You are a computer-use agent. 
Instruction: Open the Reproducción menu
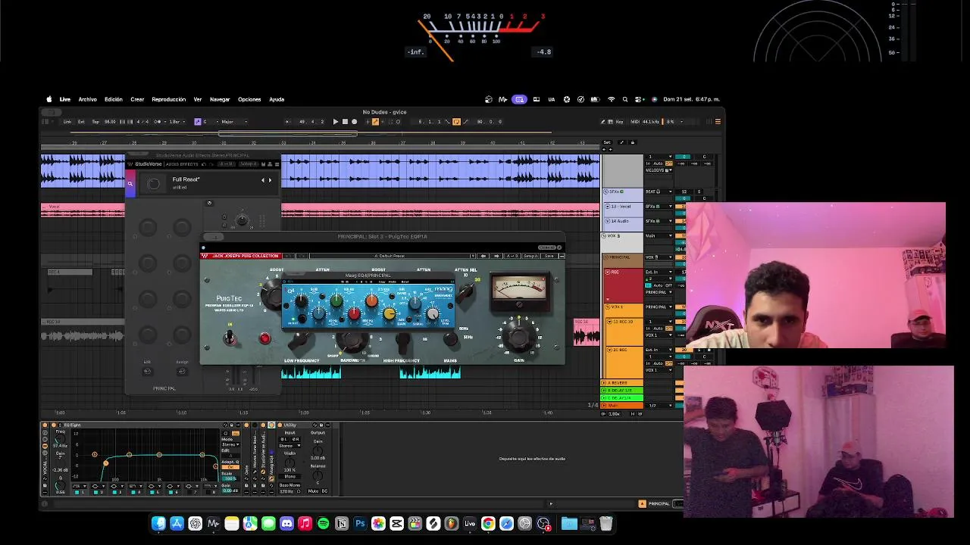(168, 99)
